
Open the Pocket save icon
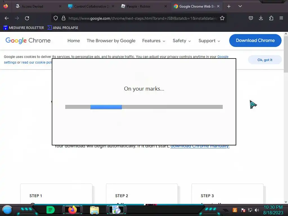pyautogui.click(x=251, y=18)
